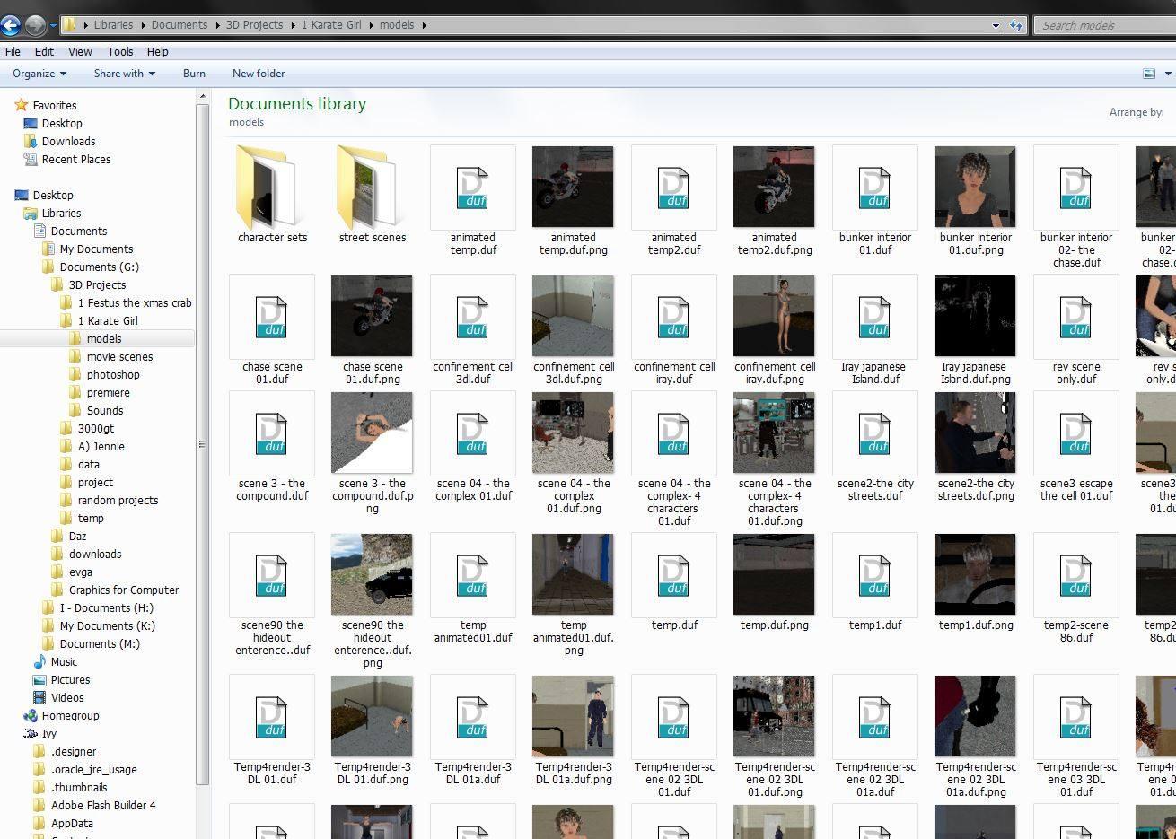The image size is (1176, 839).
Task: Click the Burn toolbar button
Action: tap(194, 74)
